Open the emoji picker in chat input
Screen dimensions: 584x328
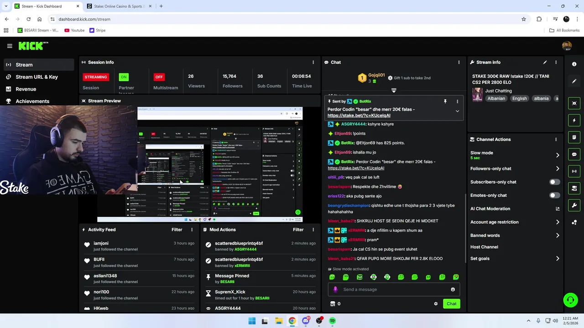453,289
